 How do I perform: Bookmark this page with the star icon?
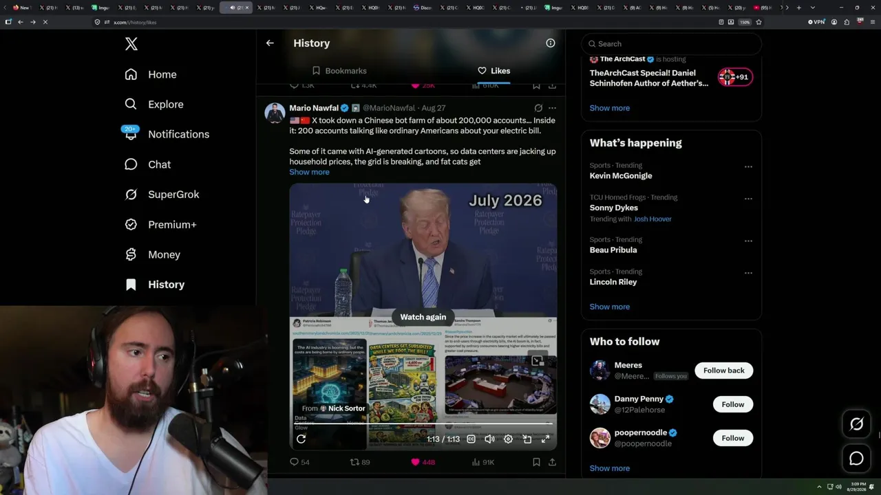coord(758,22)
